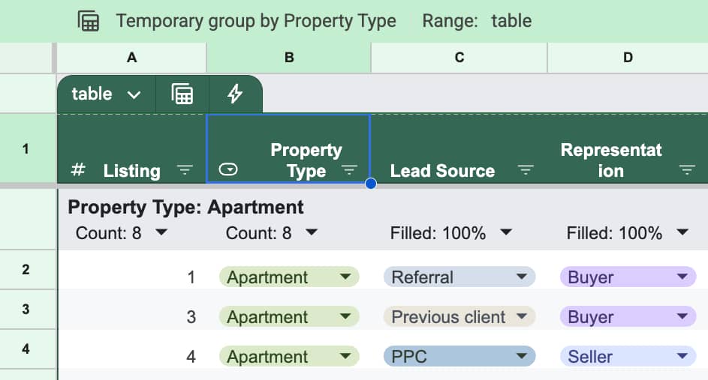Click the lightning bolt quick actions icon
The width and height of the screenshot is (708, 380).
click(235, 94)
